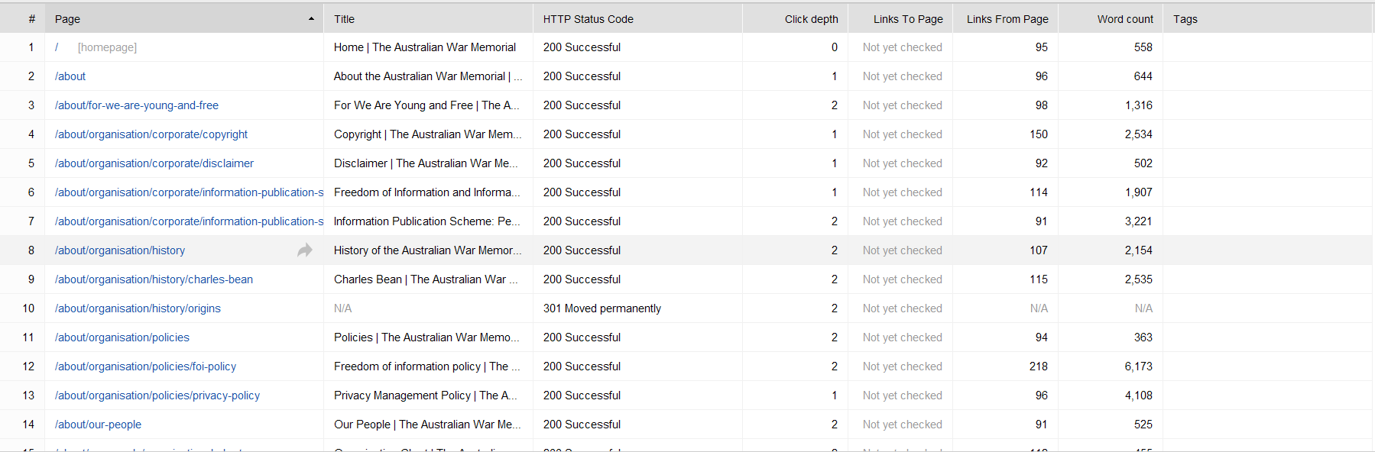Open /about/organisation/history link
Screen dimensions: 1375x452
[120, 250]
